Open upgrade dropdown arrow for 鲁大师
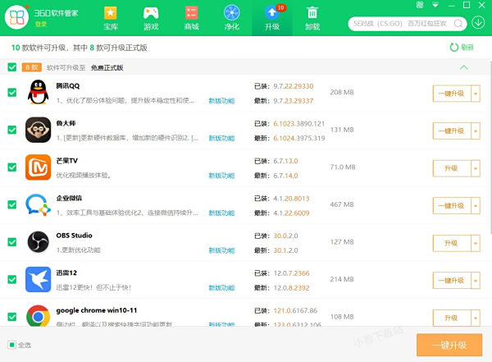This screenshot has height=362, width=492. coord(476,131)
